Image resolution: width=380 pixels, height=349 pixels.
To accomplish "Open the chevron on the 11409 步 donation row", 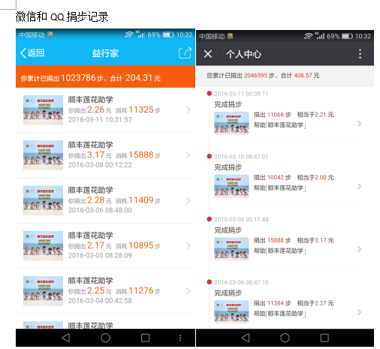I will 188,200.
